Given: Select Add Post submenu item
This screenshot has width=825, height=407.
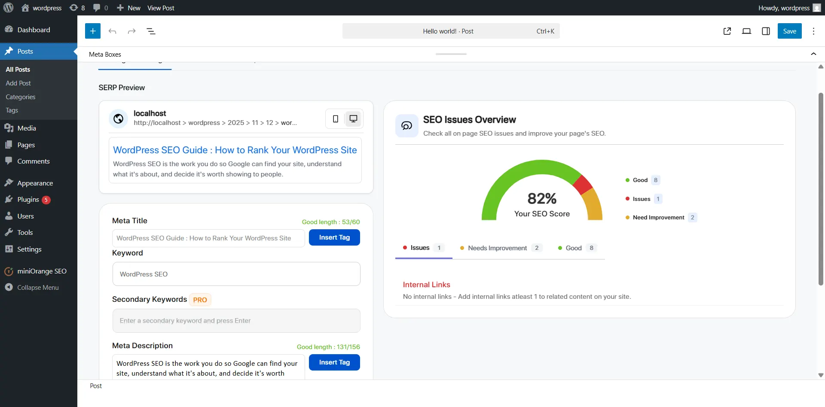Looking at the screenshot, I should pos(18,83).
